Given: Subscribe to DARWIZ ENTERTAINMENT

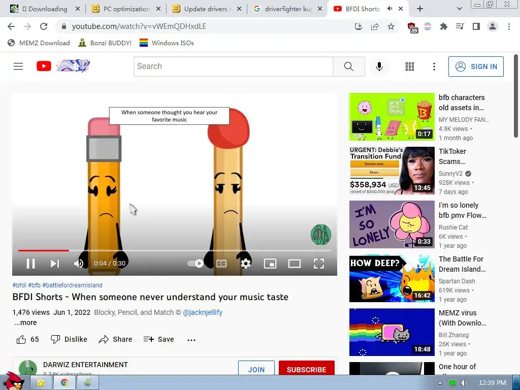Looking at the screenshot, I should 306,369.
